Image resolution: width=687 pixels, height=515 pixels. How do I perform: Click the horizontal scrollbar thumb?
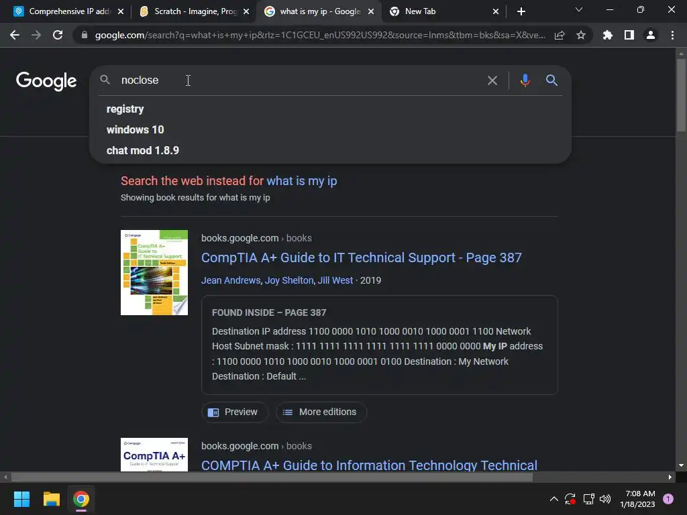click(272, 477)
